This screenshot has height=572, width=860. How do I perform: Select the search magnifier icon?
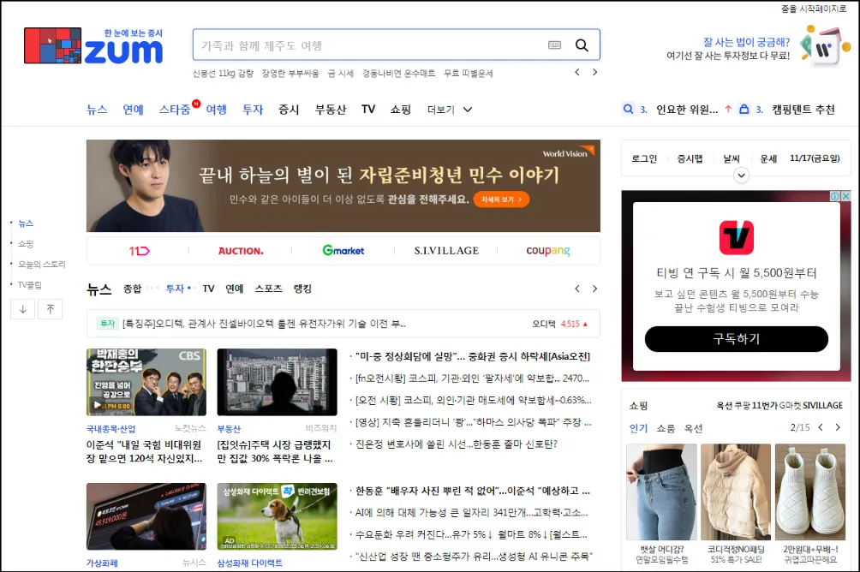(x=582, y=45)
